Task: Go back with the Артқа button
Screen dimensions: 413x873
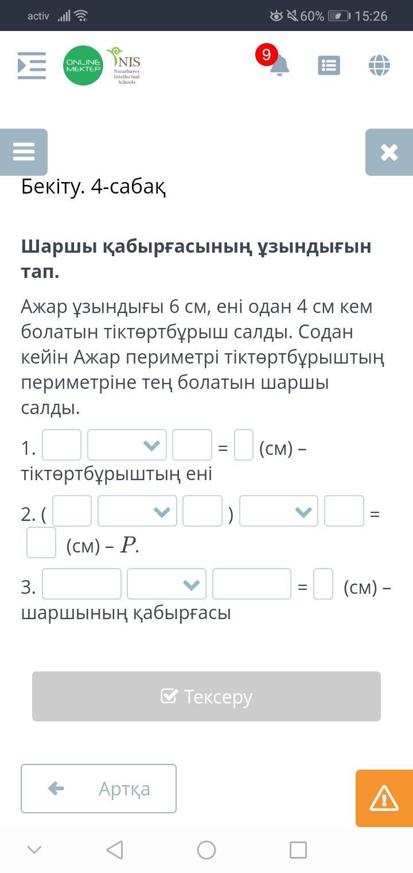Action: (x=99, y=789)
